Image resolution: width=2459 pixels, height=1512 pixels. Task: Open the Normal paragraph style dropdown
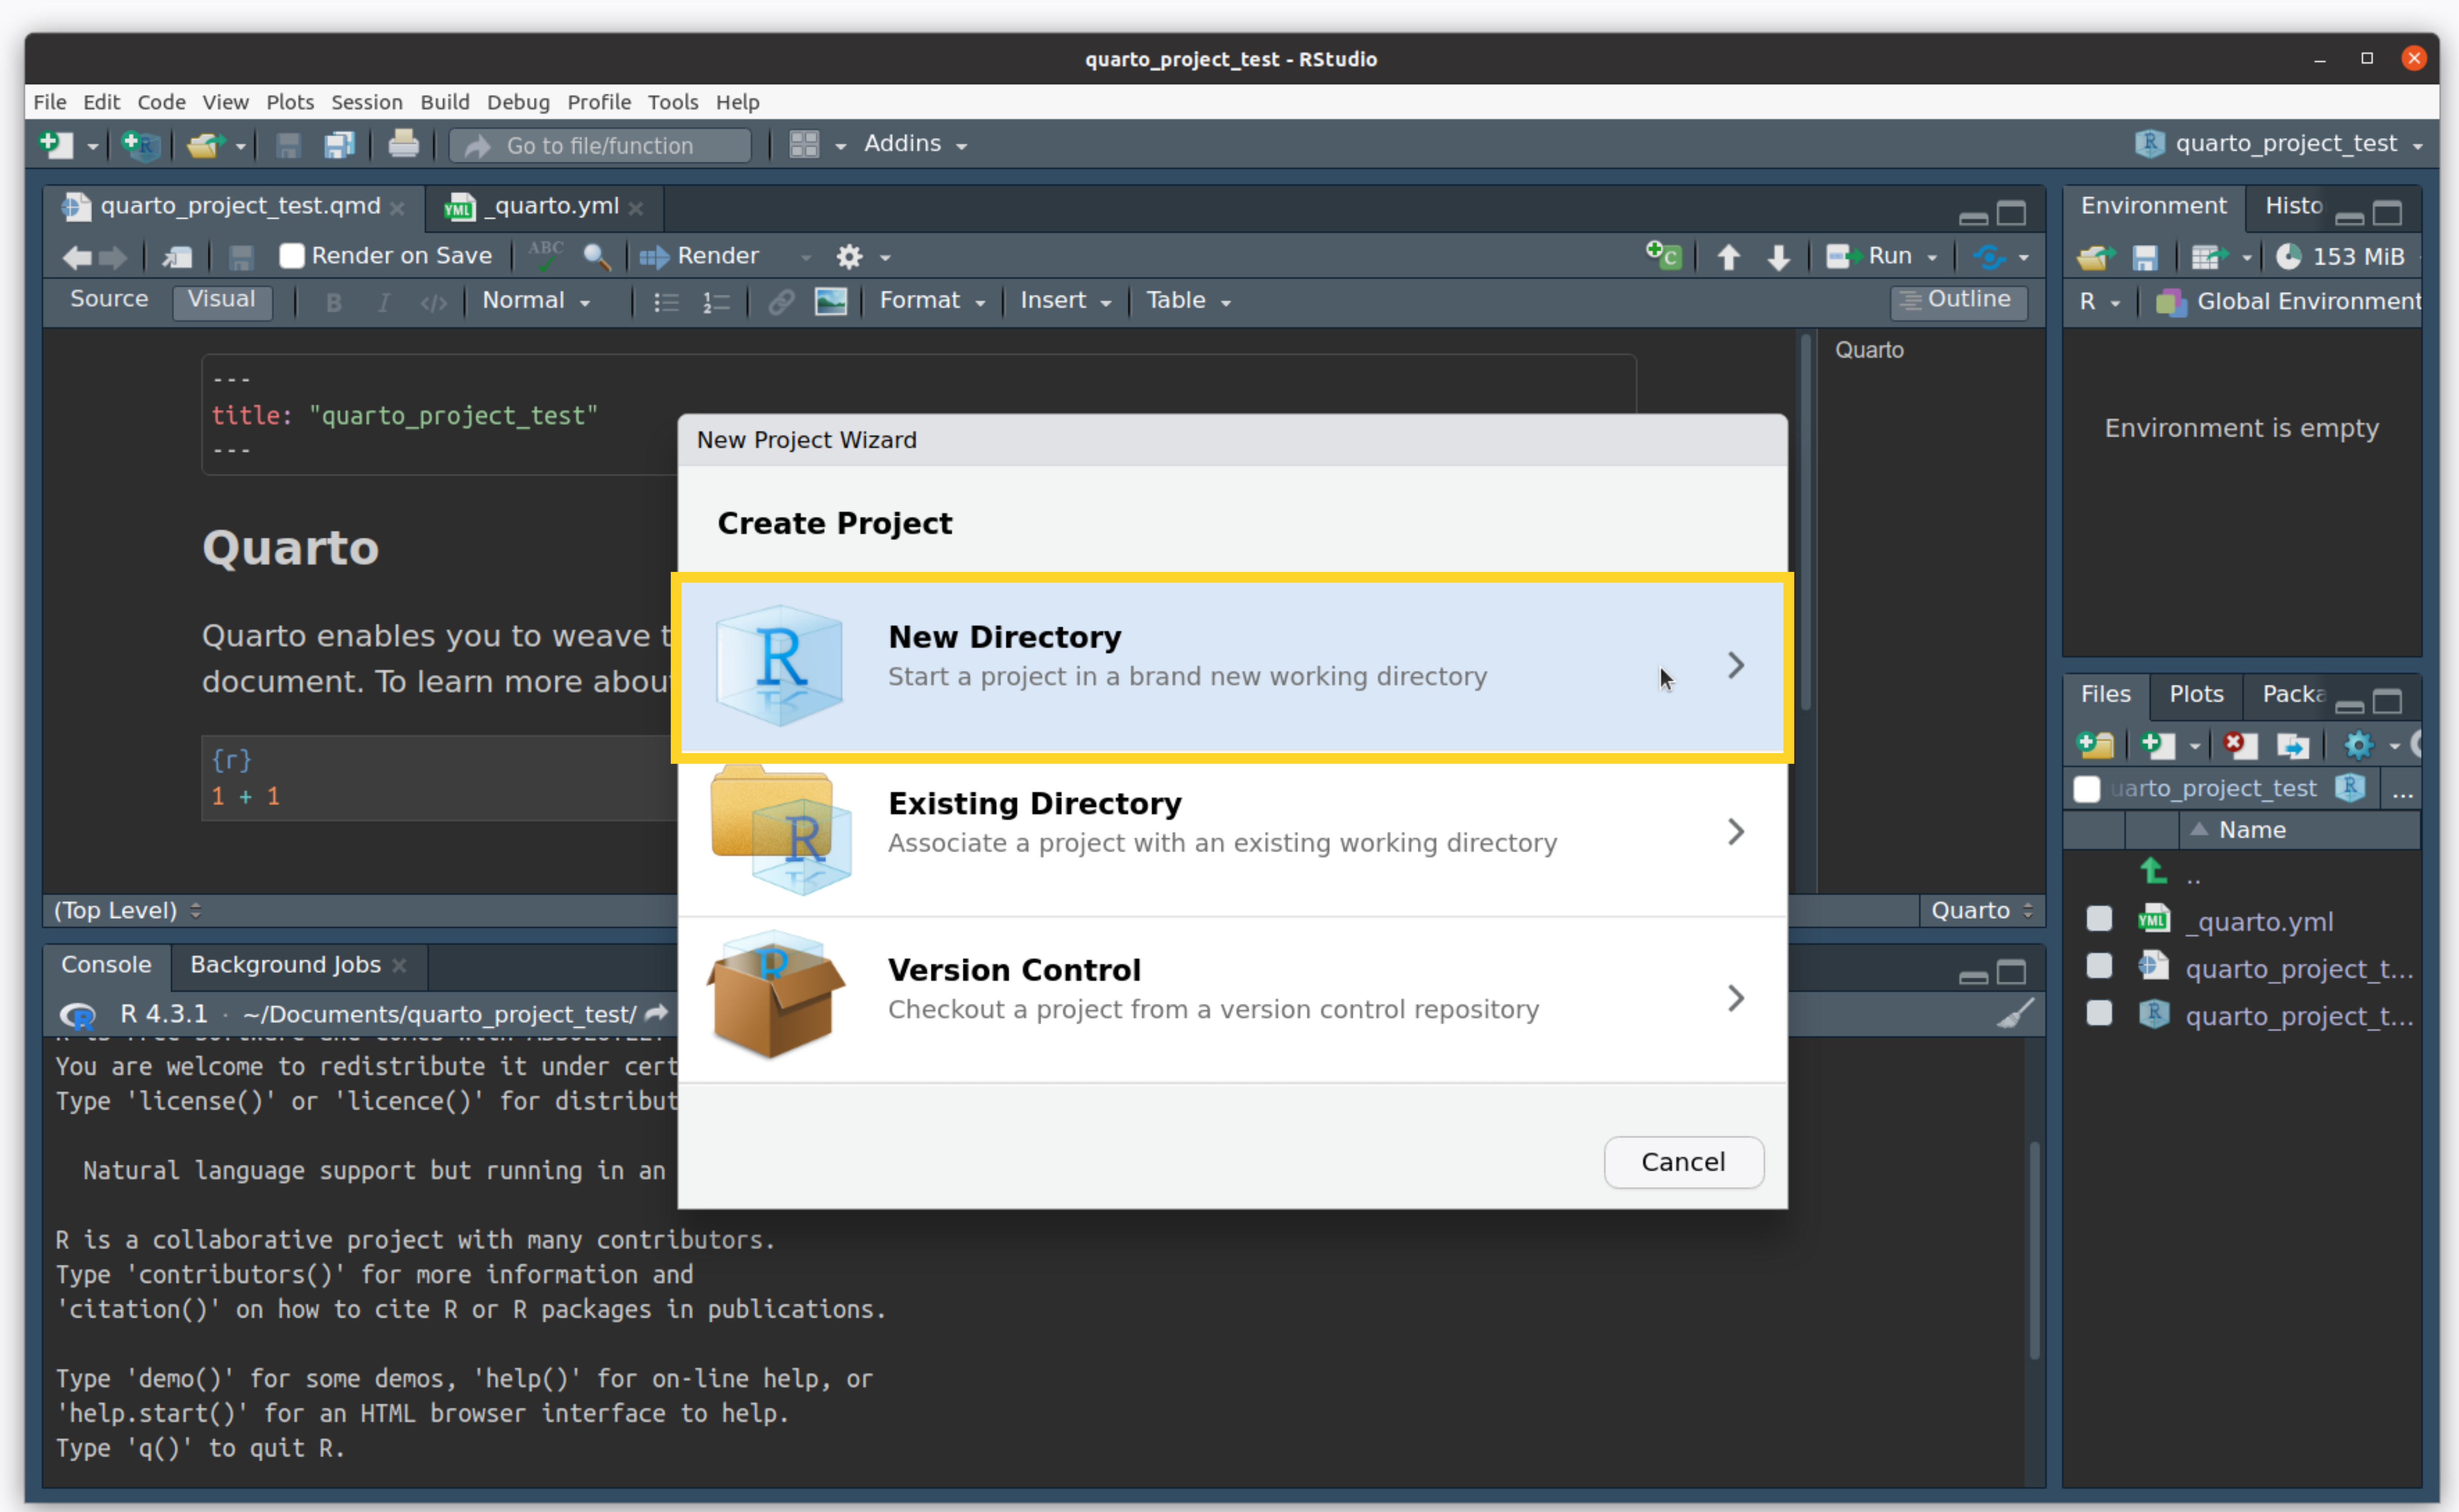click(x=535, y=301)
